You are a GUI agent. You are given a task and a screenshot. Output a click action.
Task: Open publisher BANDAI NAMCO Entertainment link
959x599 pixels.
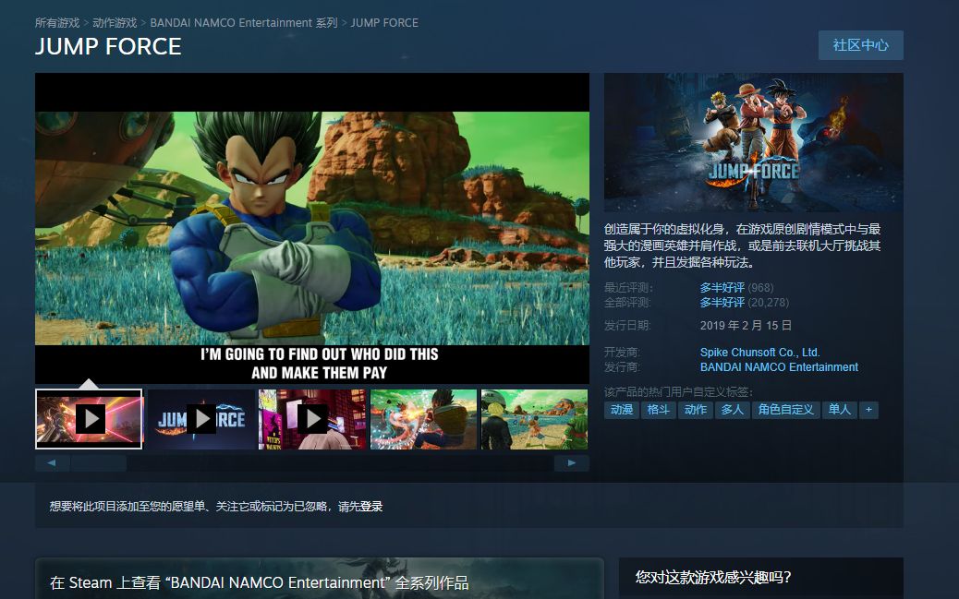click(779, 367)
